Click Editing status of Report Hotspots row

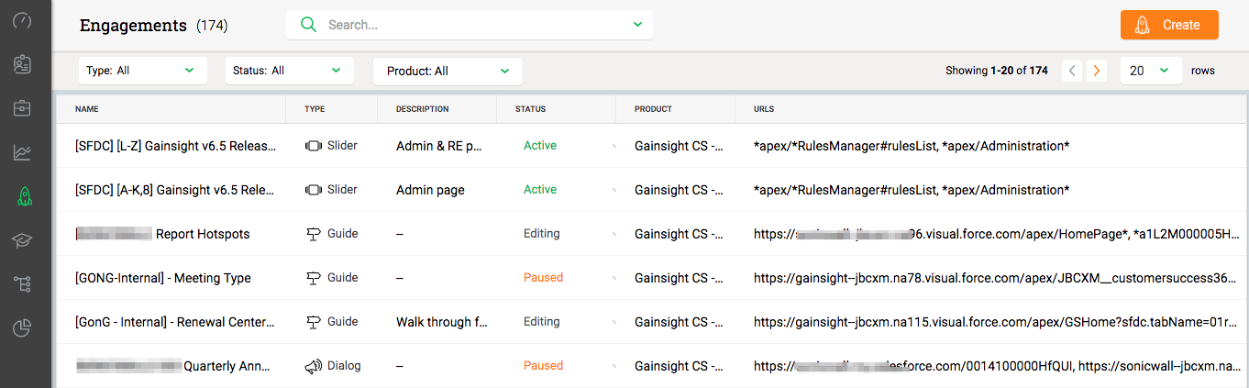542,234
